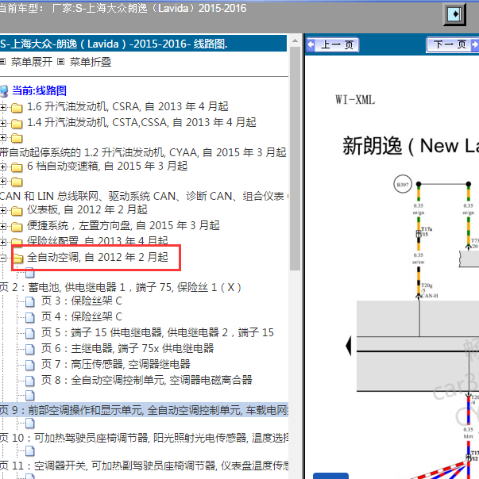Open 页 5：端子 15 供电继电器 page
The width and height of the screenshot is (479, 479).
click(x=157, y=332)
